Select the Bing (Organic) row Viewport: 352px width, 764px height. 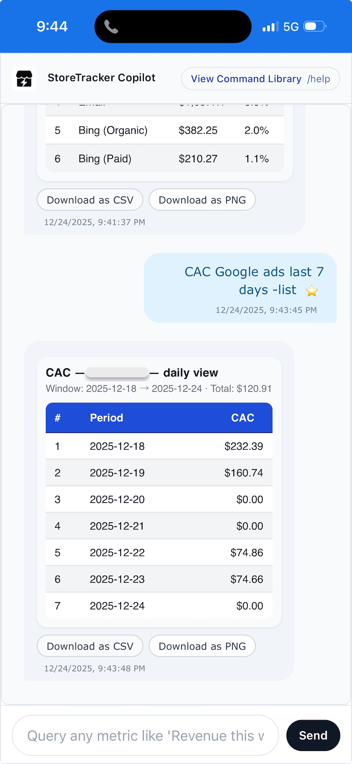pos(164,130)
